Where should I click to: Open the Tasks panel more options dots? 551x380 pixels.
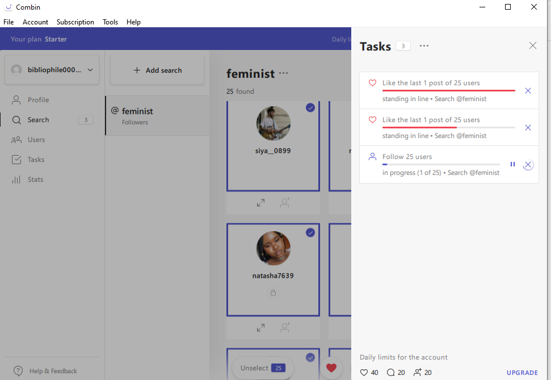tap(424, 46)
